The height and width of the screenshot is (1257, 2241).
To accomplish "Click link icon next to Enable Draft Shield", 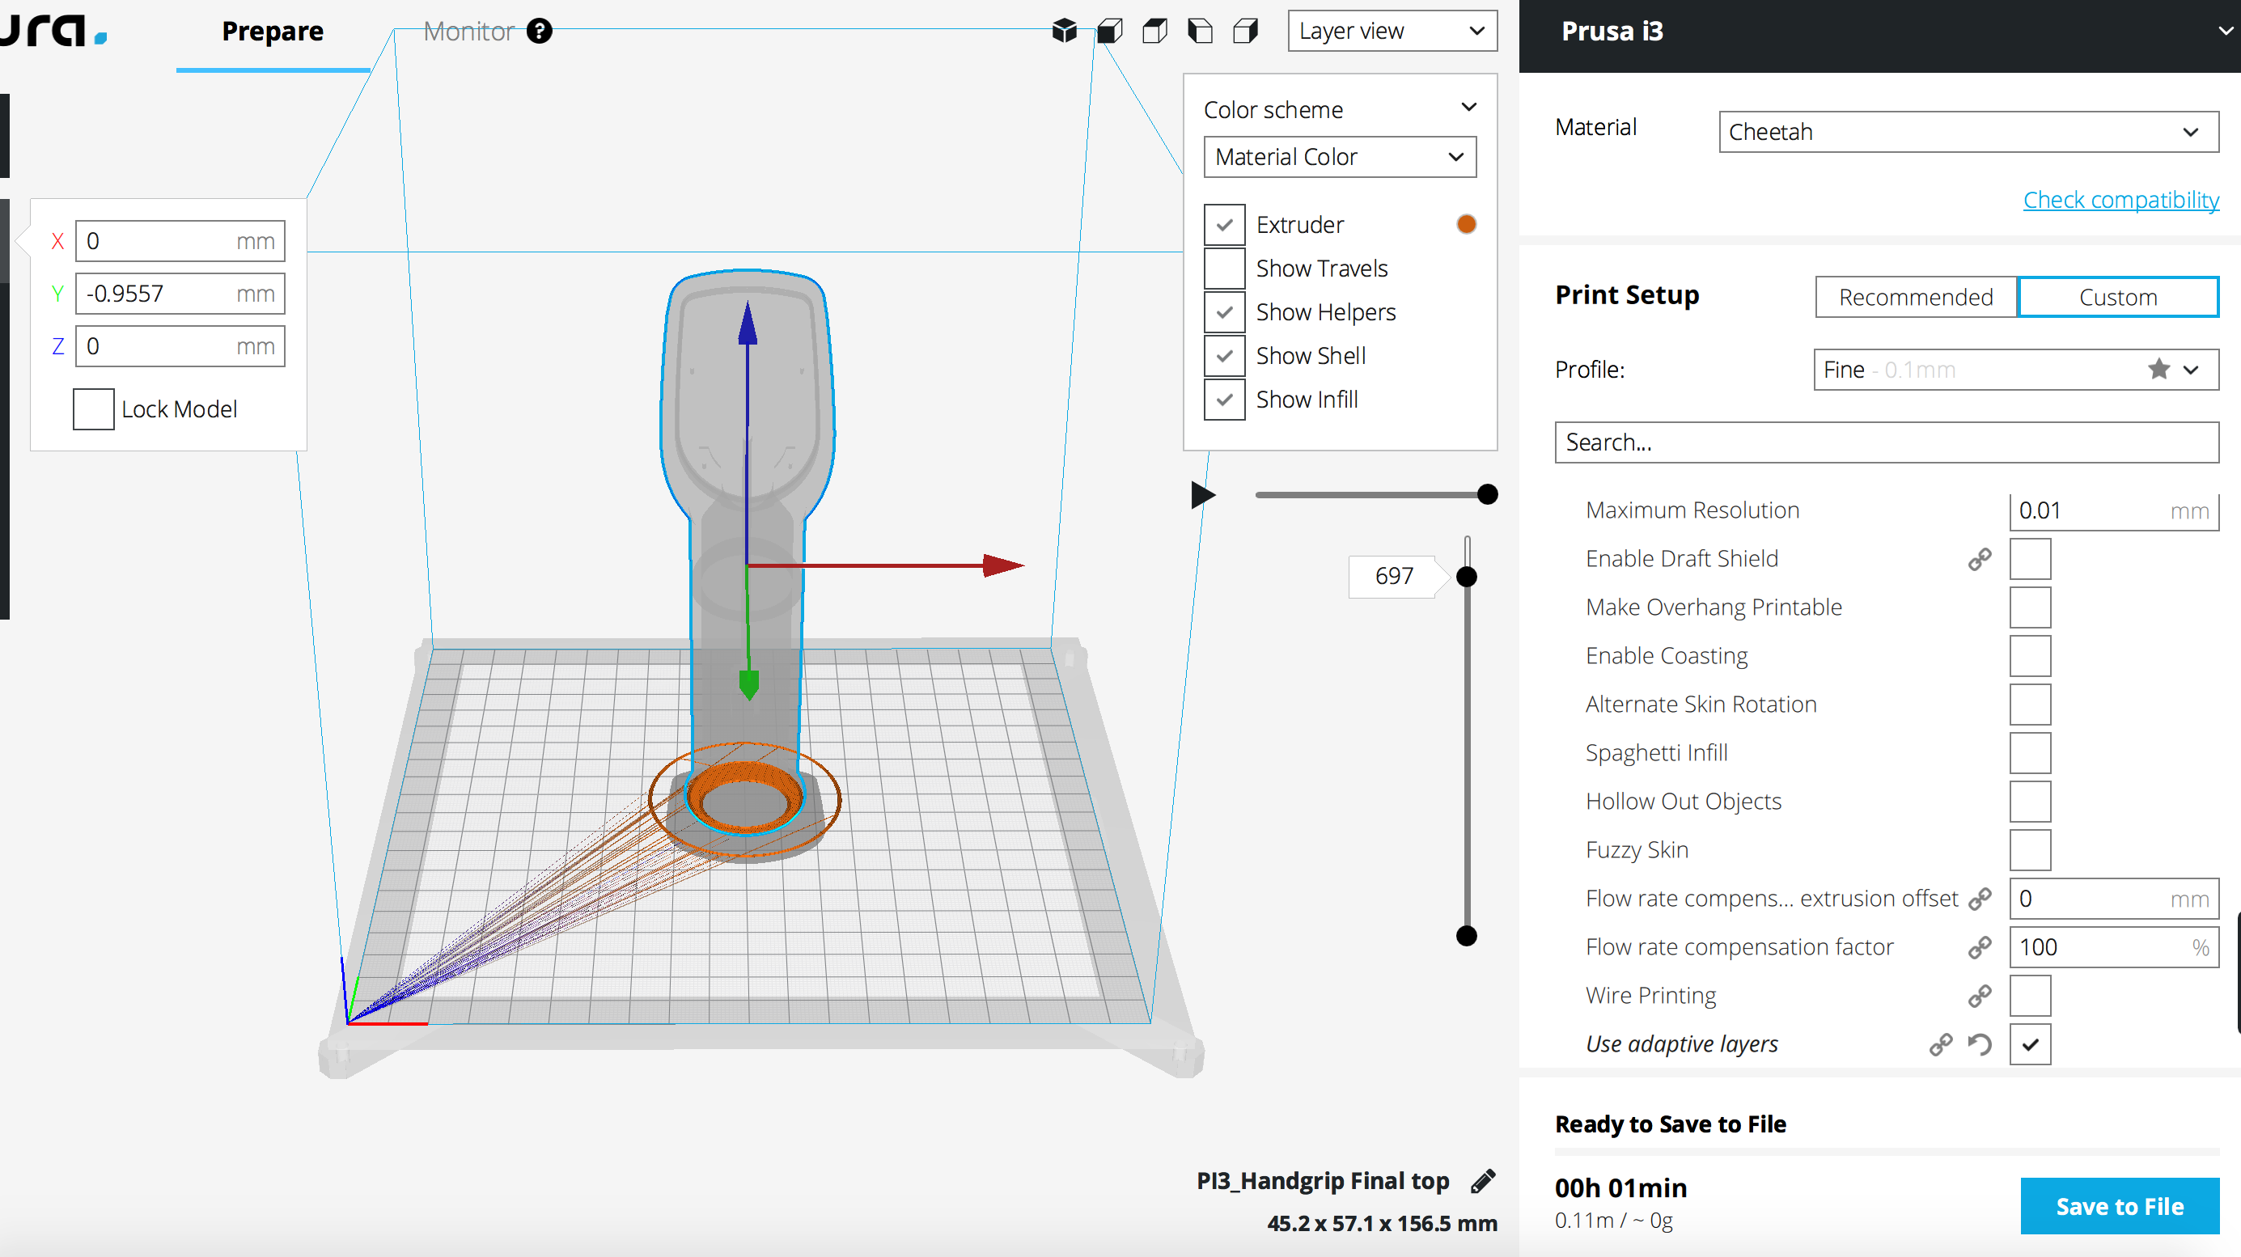I will click(1980, 560).
